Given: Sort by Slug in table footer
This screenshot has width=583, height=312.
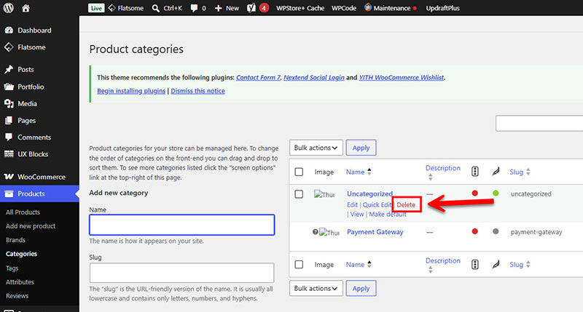Looking at the screenshot, I should 520,265.
